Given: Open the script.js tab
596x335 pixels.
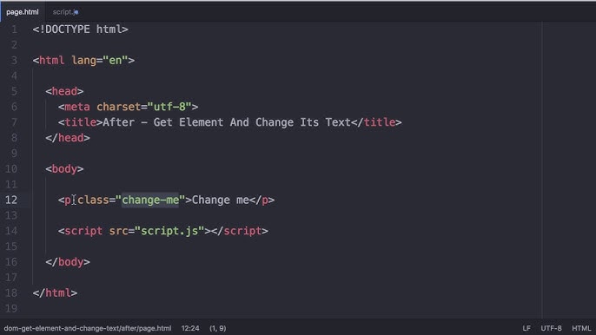Looking at the screenshot, I should tap(65, 12).
